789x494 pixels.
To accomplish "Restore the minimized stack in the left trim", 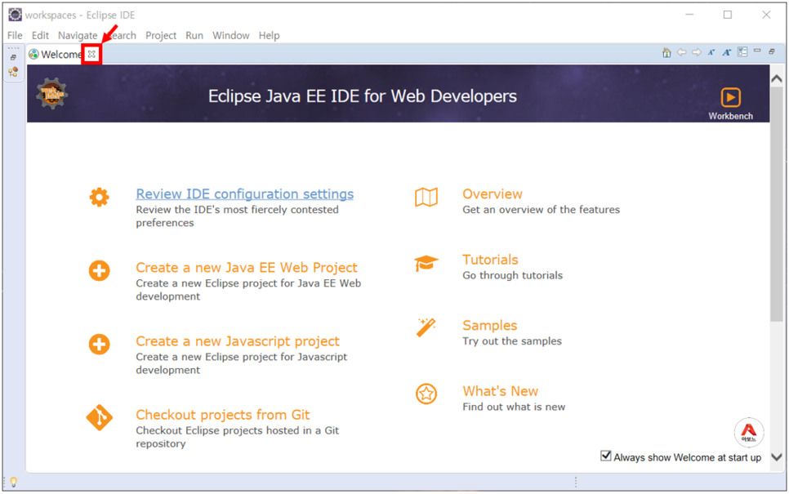I will pyautogui.click(x=14, y=57).
